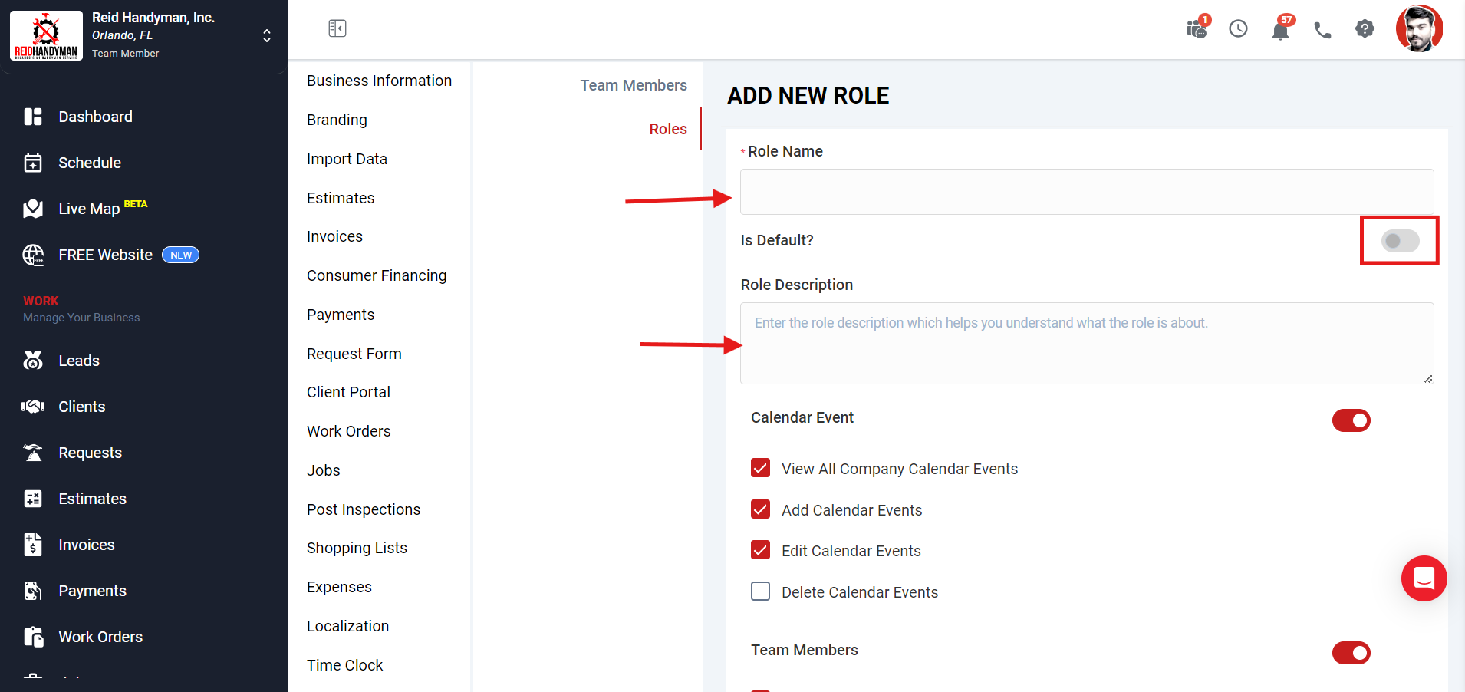1465x692 pixels.
Task: Select the Roles tab
Action: [667, 129]
